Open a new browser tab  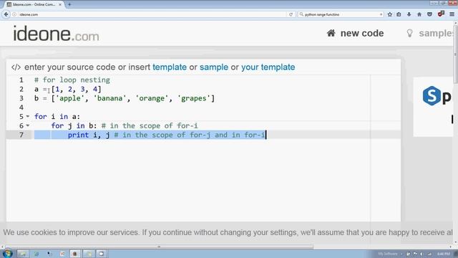(69, 4)
